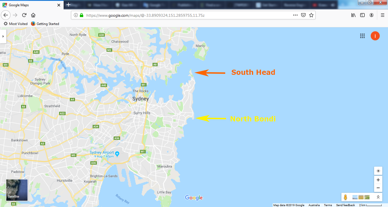
Task: Go to Firefox home page icon
Action: click(x=33, y=15)
